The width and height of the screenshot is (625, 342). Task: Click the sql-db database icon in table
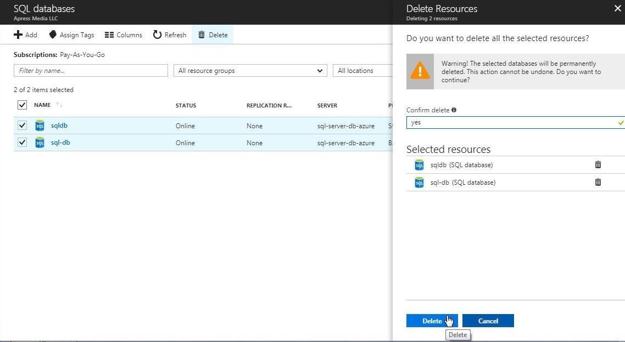(40, 142)
